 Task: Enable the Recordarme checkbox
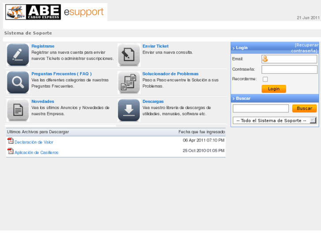click(x=265, y=79)
